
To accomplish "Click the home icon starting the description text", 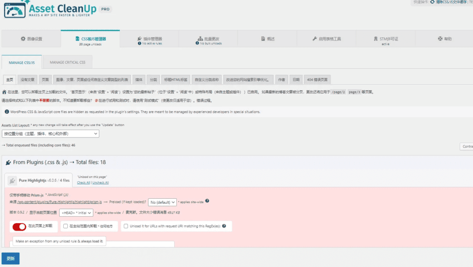I will 4,92.
